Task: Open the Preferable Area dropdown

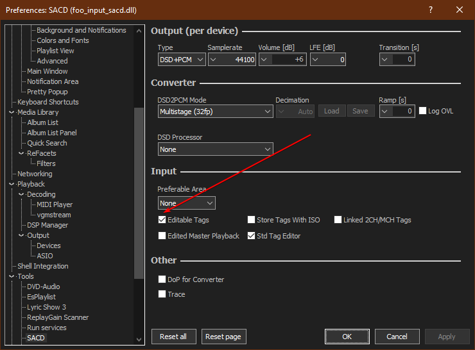Action: coord(186,203)
